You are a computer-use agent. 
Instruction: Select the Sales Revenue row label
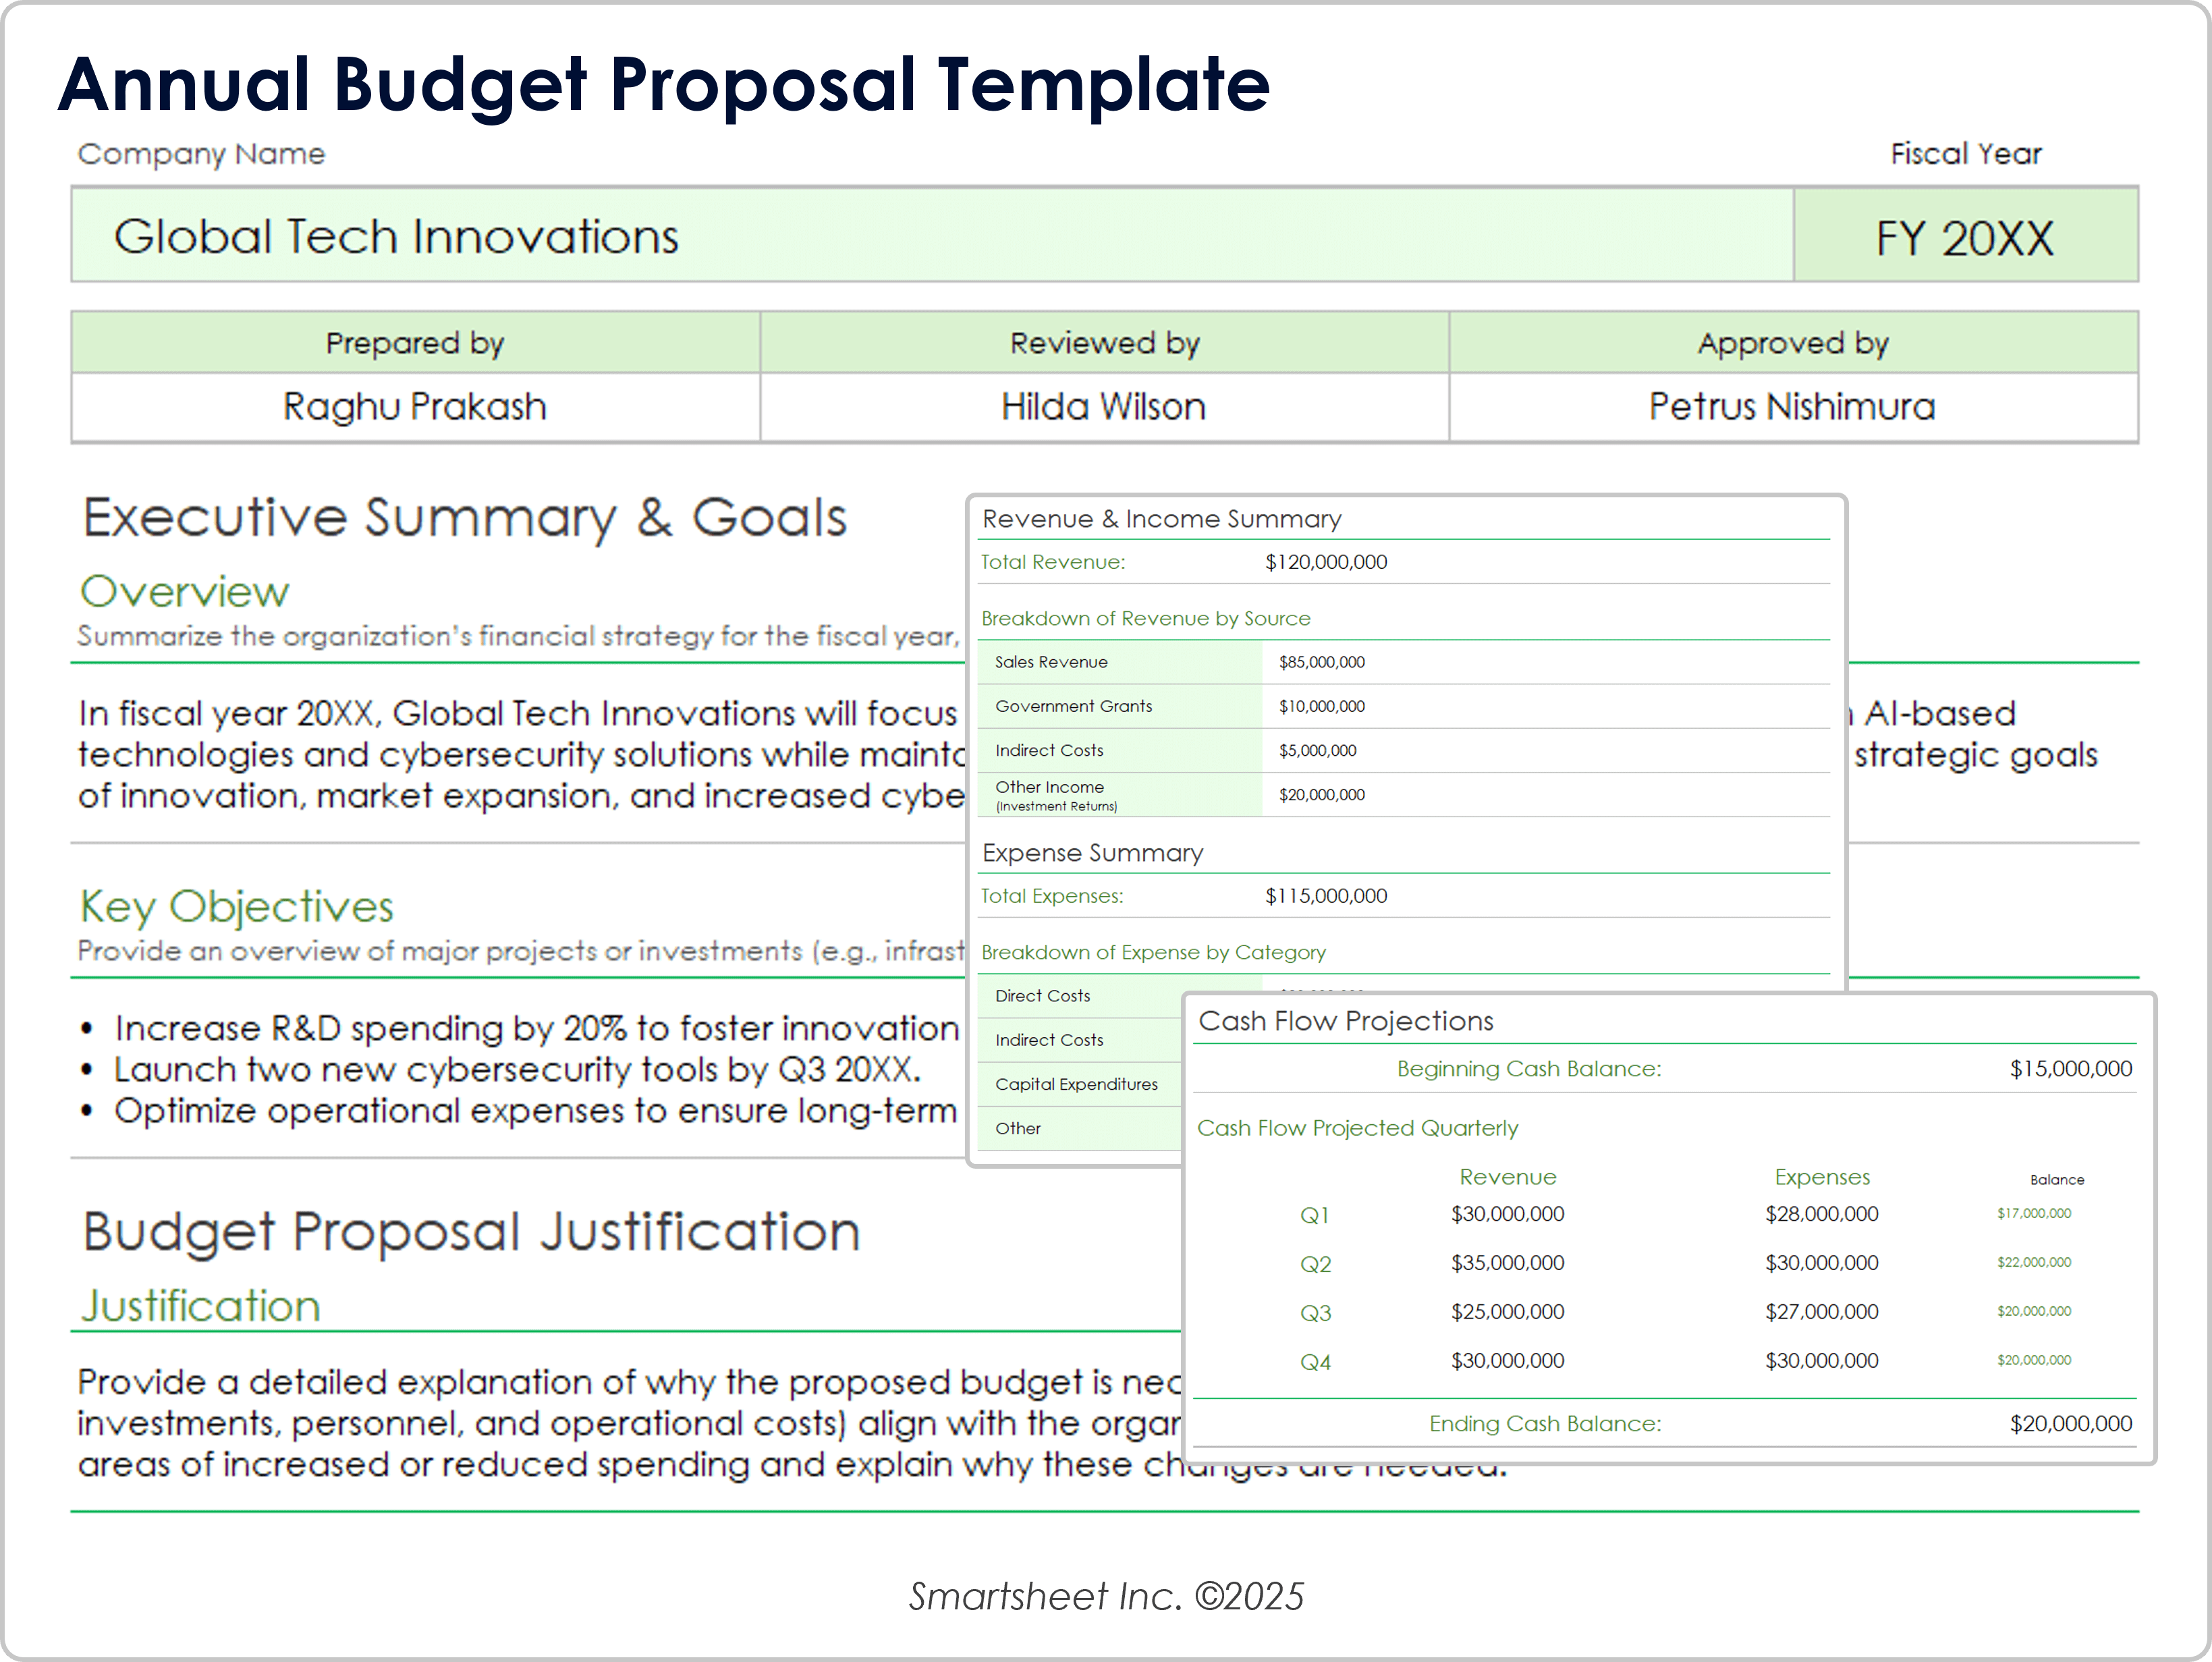[1120, 662]
